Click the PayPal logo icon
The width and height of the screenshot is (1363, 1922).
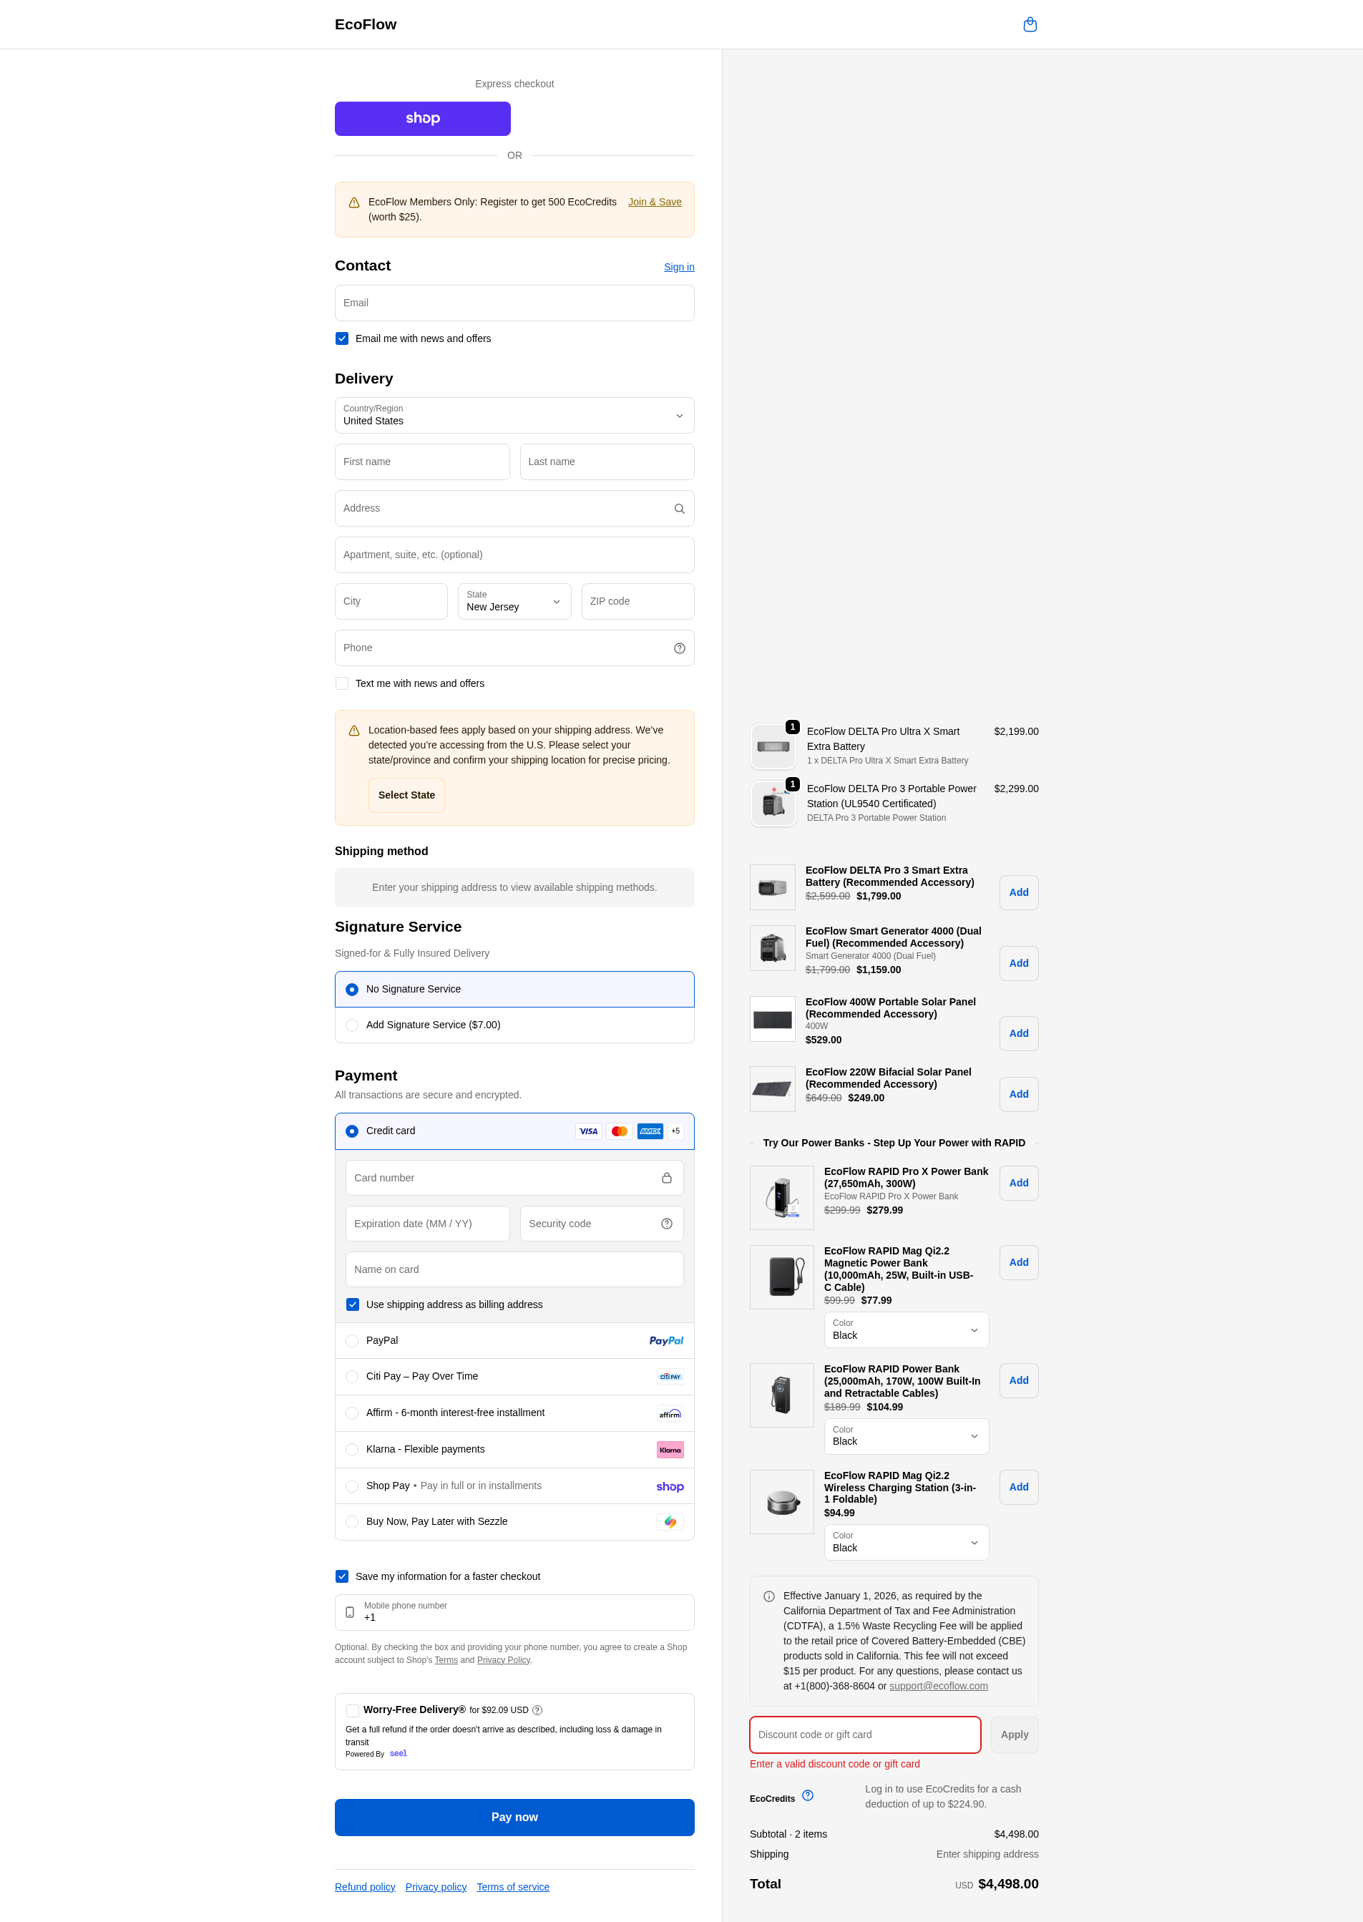tap(666, 1340)
